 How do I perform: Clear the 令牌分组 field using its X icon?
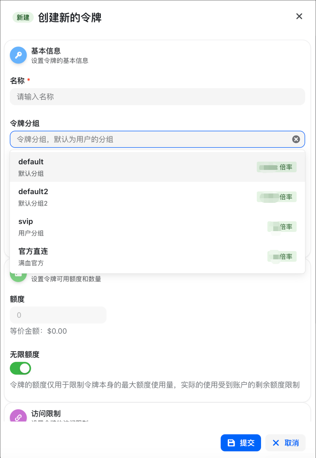click(296, 139)
